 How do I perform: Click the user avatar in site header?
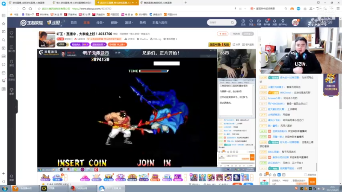point(295,23)
